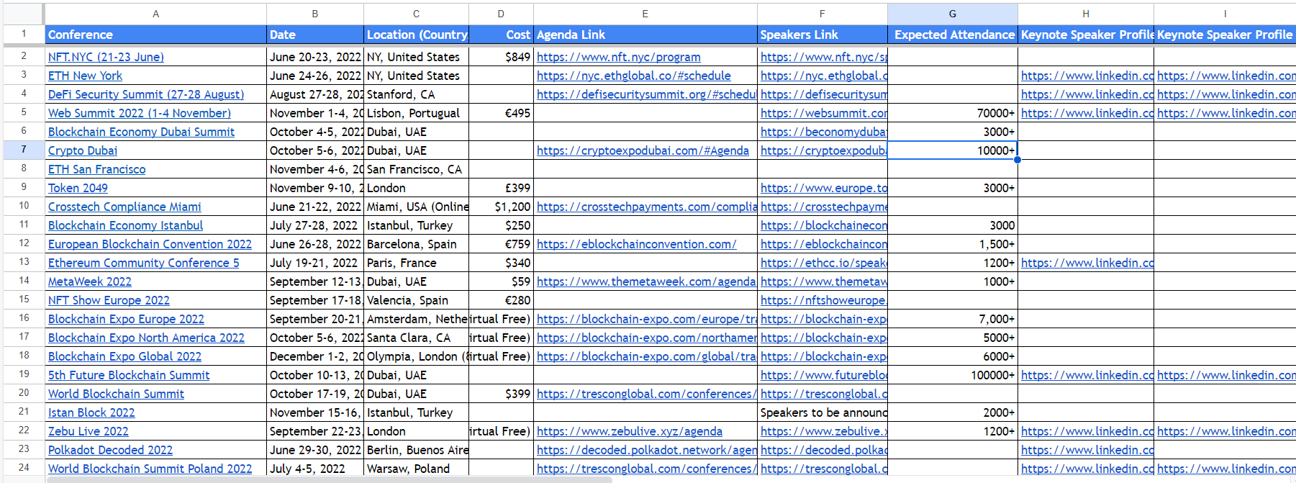Open the MetaWeek 2022 link

coord(90,281)
